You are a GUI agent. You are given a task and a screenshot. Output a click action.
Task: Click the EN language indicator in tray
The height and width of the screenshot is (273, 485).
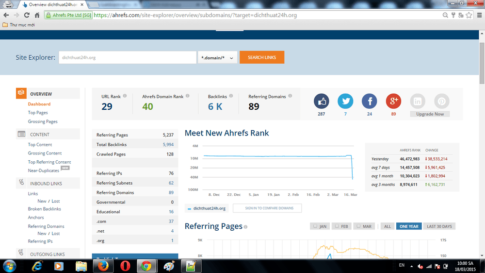pyautogui.click(x=402, y=265)
